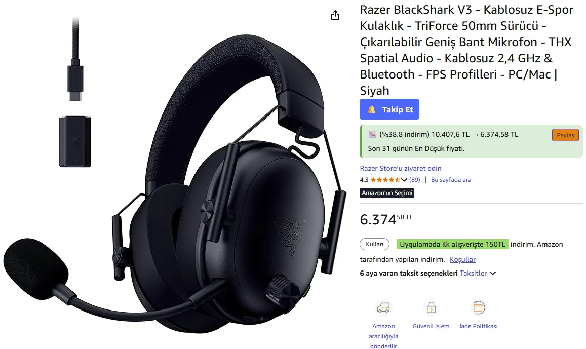Screen dimensions: 586x349
Task: Click the Amazon'un Seçimi badge
Action: [387, 193]
